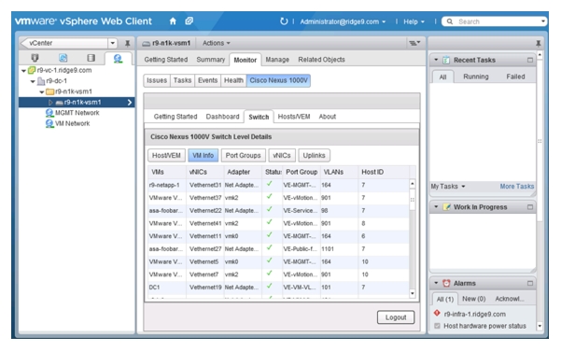Show the Port Groups view
The image size is (561, 351).
pyautogui.click(x=244, y=156)
